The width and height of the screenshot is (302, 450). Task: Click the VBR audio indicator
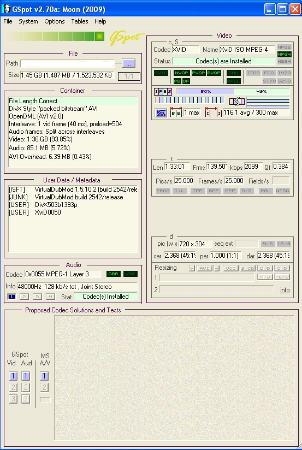pos(131,274)
